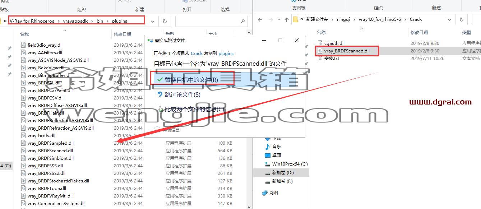Select the 桌面 desktop icon in sidebar
Image resolution: width=481 pixels, height=209 pixels.
click(x=267, y=155)
